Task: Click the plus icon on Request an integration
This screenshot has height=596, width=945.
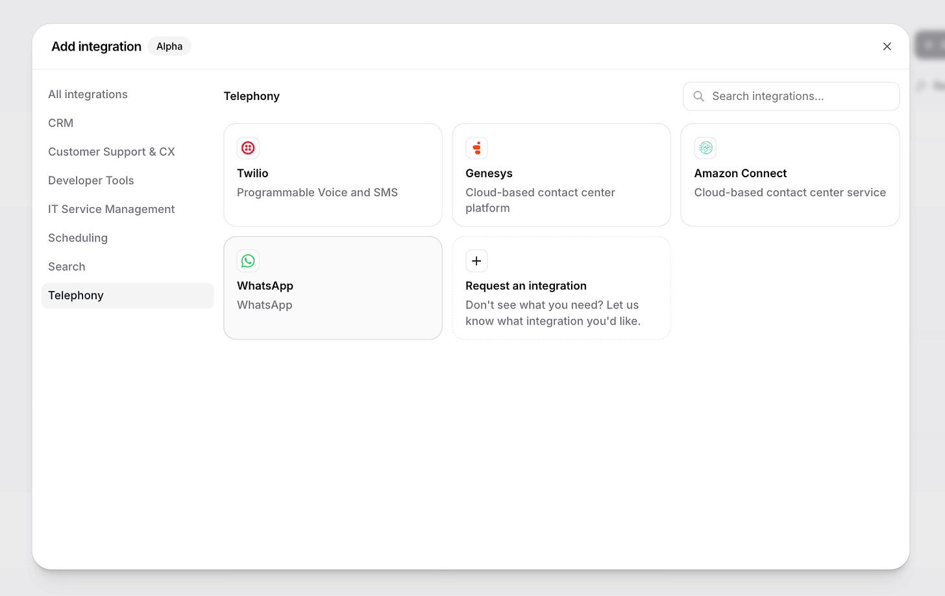Action: [x=476, y=261]
